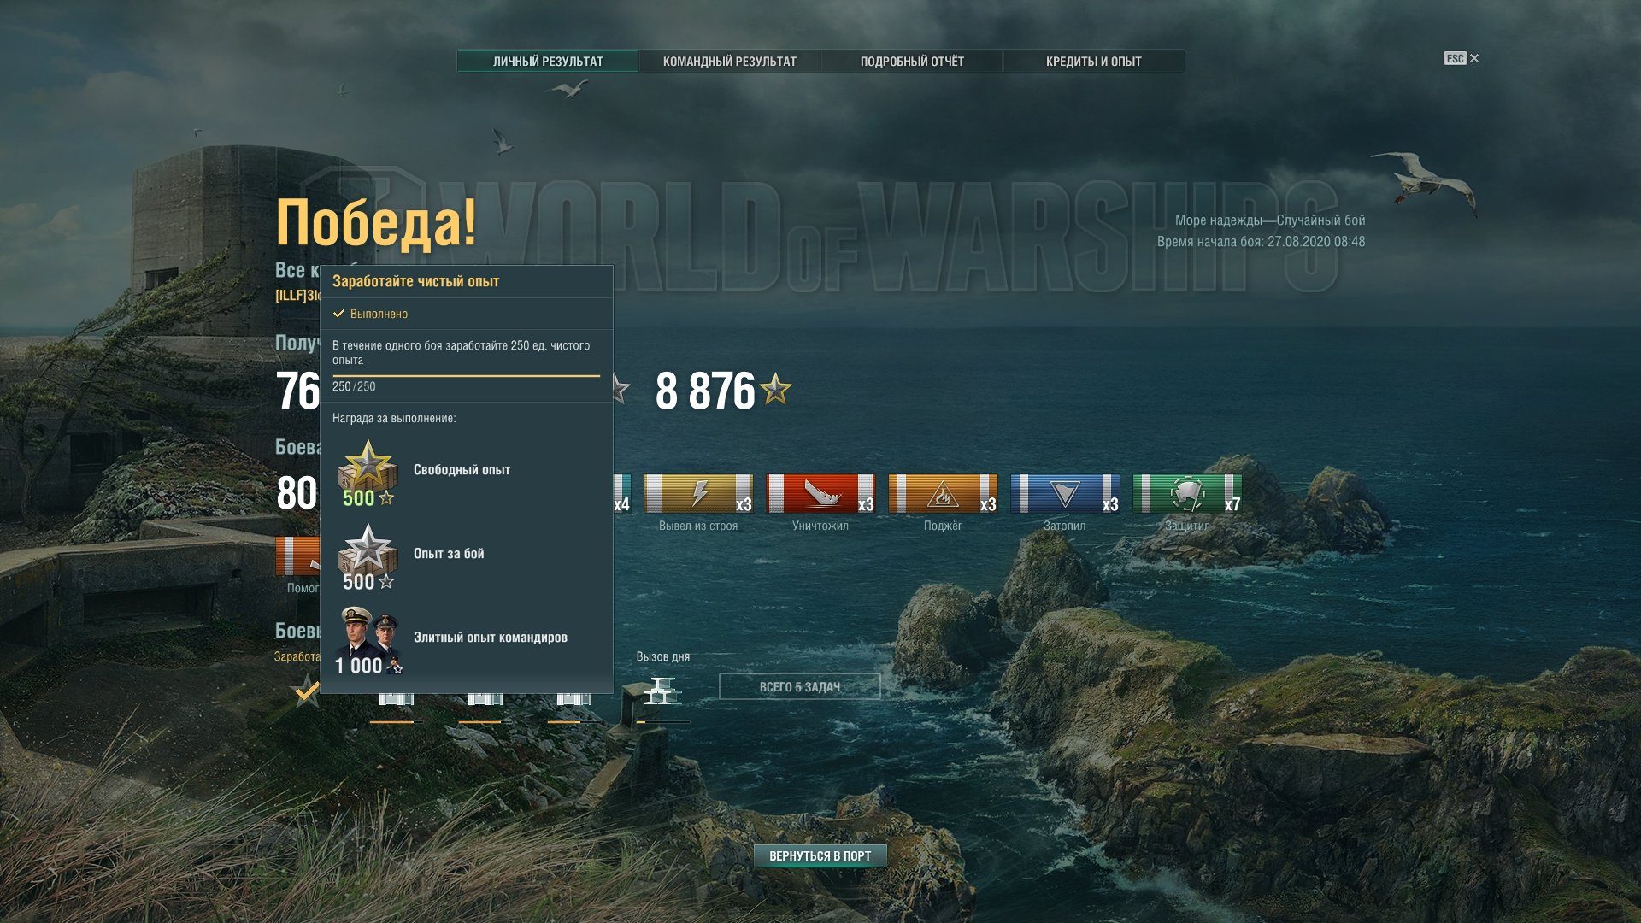Open the 'Кредиты и опыт' tab
The image size is (1641, 923).
(x=1094, y=62)
